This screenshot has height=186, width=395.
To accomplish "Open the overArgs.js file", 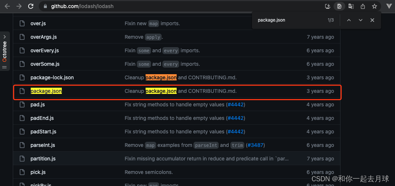I will [44, 37].
